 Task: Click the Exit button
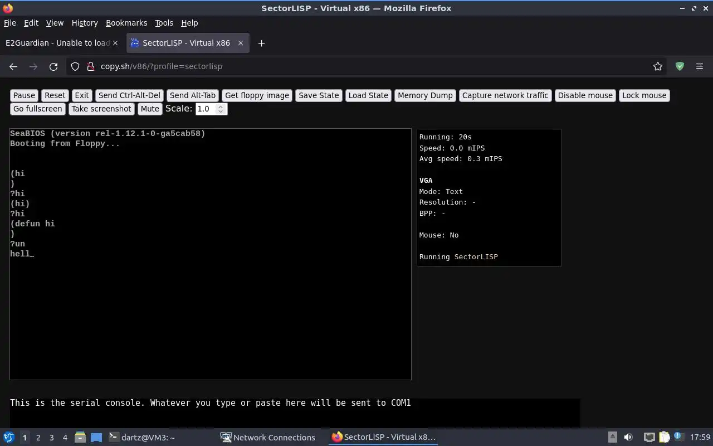coord(82,95)
